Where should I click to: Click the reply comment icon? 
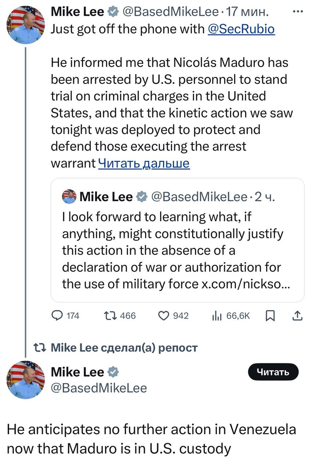(57, 316)
